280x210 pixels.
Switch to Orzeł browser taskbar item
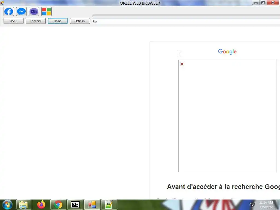tap(92, 205)
